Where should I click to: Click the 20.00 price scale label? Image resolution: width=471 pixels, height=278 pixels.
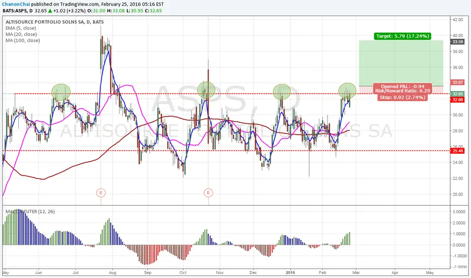pyautogui.click(x=458, y=194)
